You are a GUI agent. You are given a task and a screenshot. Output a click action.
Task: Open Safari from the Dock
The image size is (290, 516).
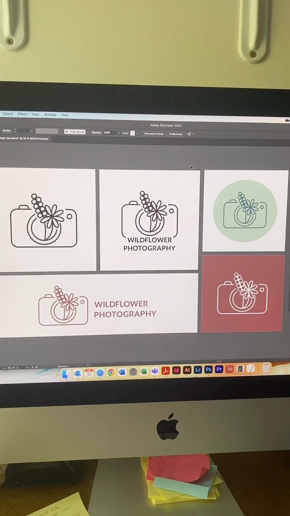[100, 372]
